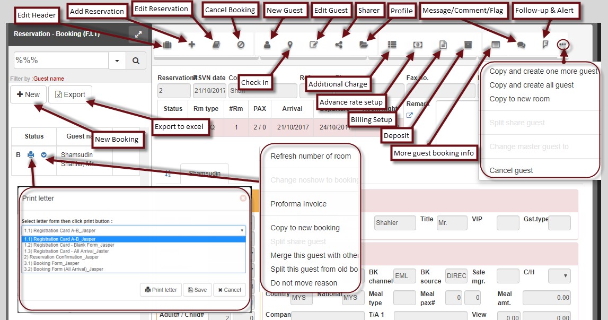Open the Deposit money icon
This screenshot has height=320, width=608.
(418, 45)
